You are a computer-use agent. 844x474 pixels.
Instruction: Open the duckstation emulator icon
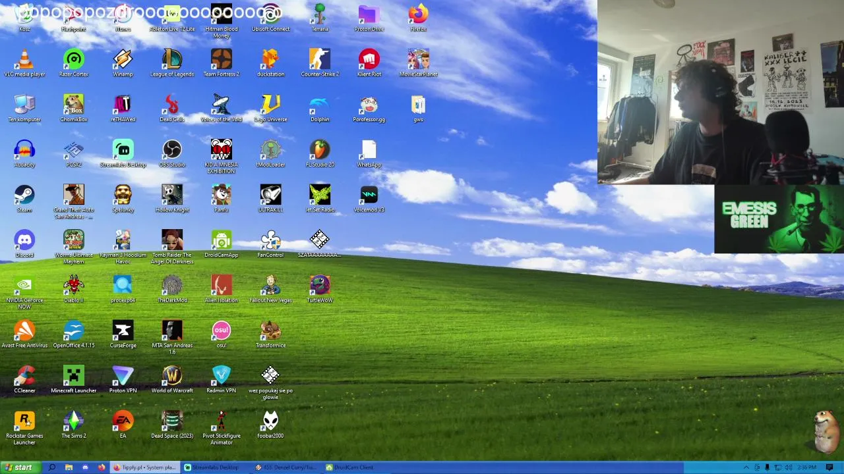click(270, 63)
